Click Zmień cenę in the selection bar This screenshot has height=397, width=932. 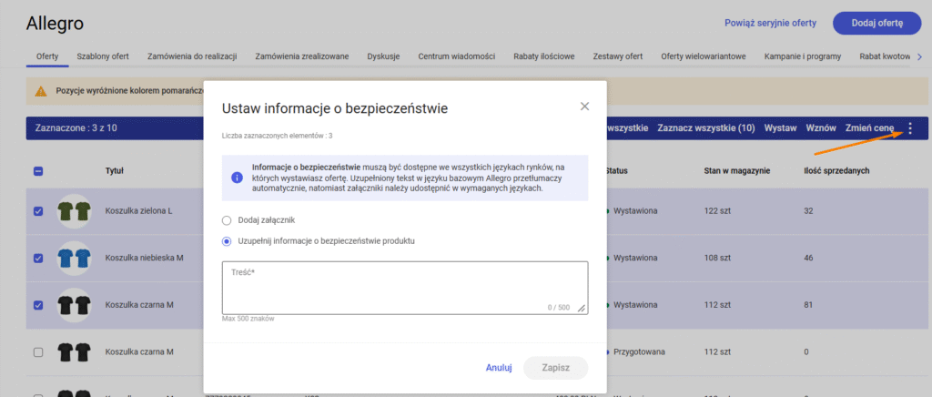(x=869, y=127)
